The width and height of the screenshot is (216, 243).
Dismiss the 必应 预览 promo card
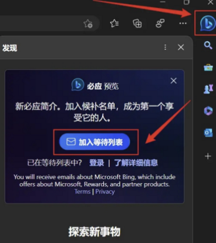[174, 80]
